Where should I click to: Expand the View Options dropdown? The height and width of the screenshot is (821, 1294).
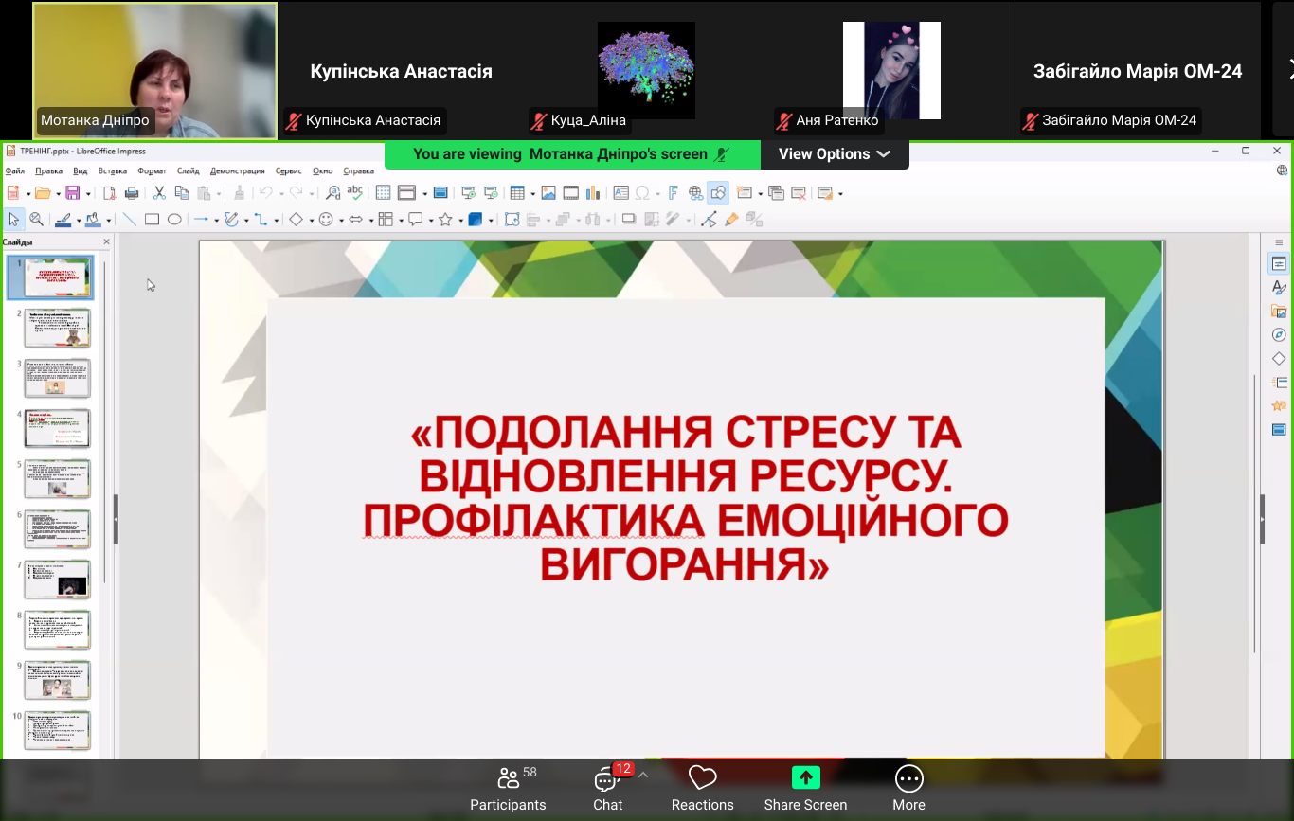pyautogui.click(x=834, y=154)
